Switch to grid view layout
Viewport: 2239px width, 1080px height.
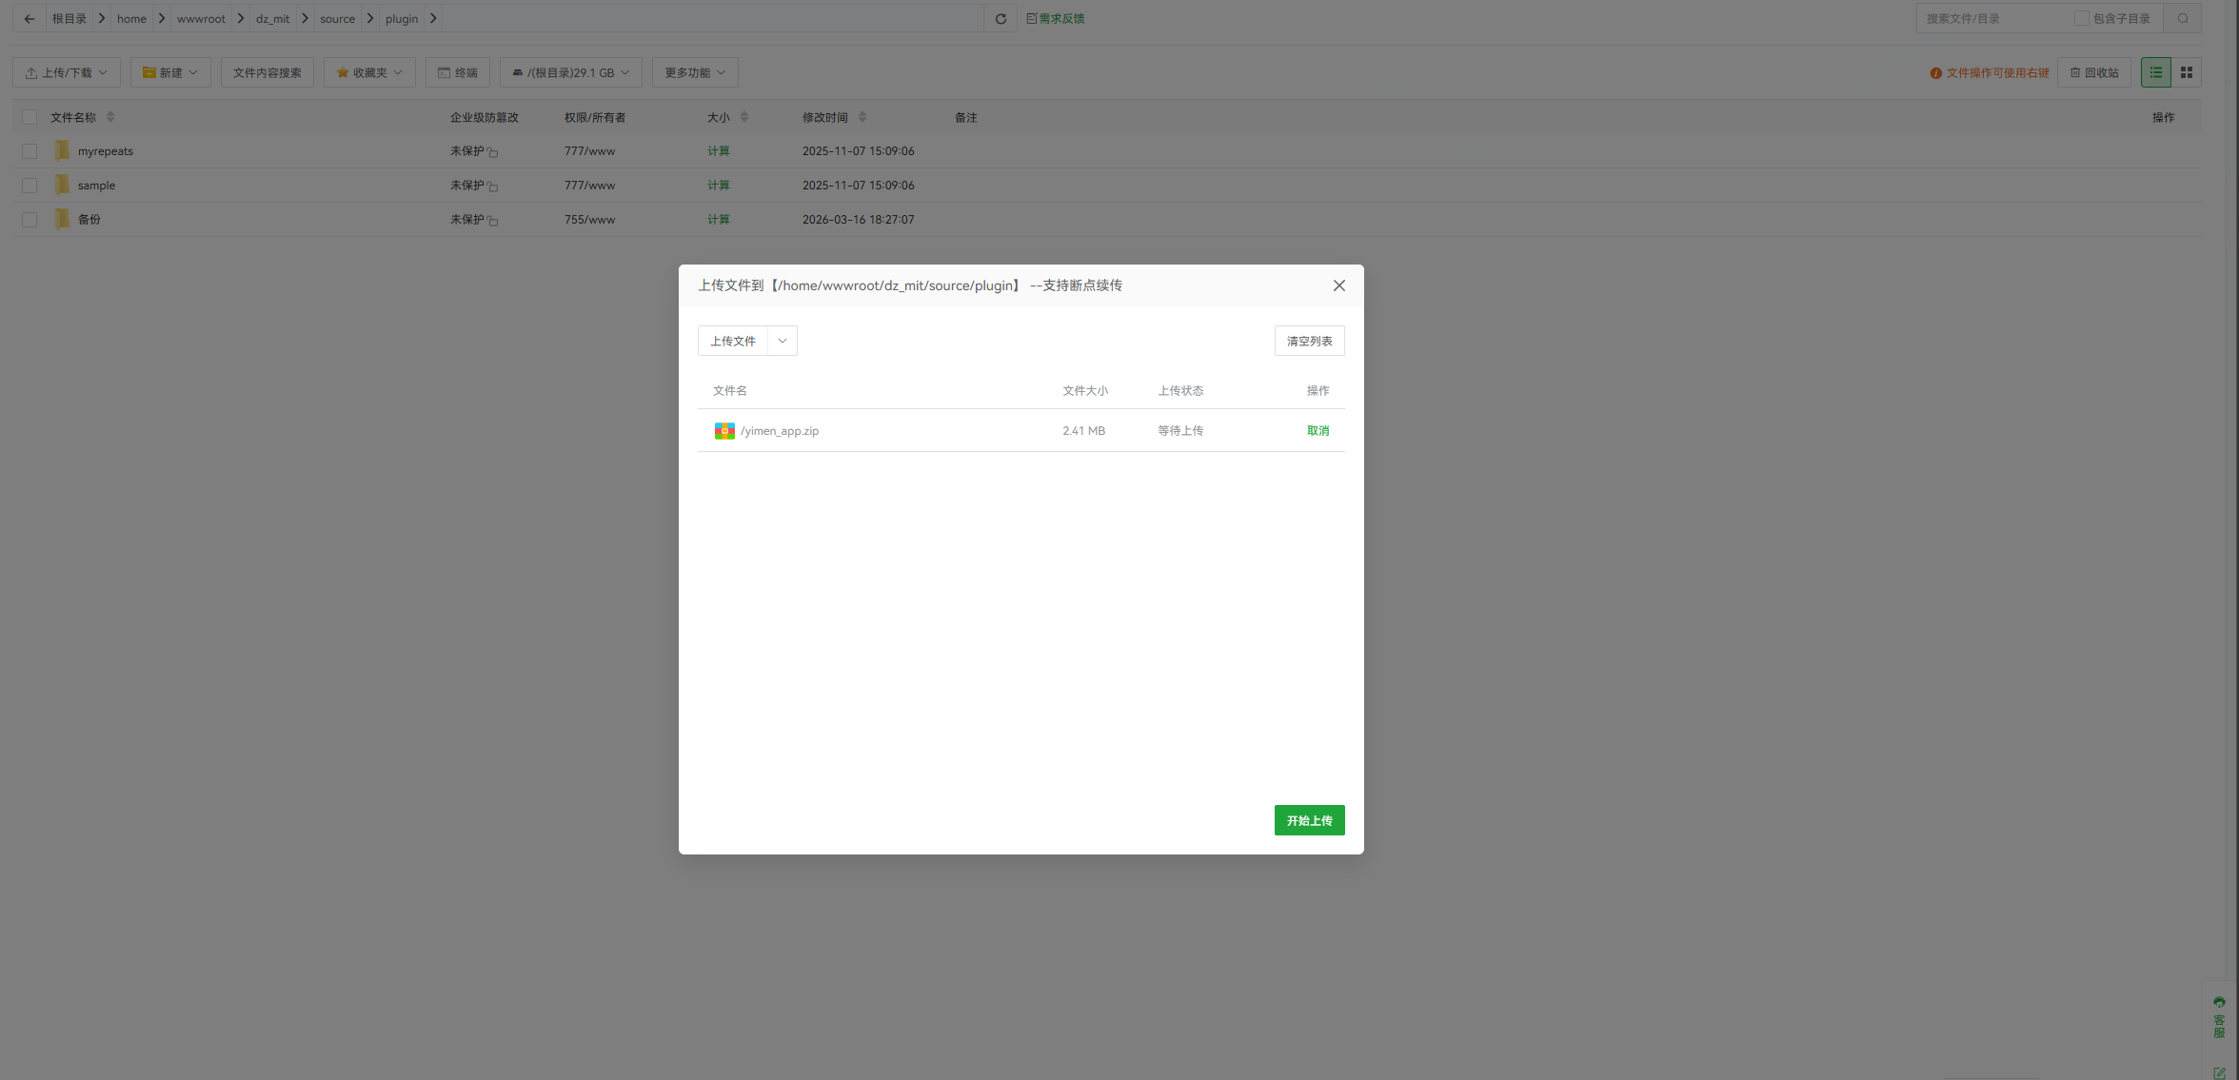coord(2187,72)
